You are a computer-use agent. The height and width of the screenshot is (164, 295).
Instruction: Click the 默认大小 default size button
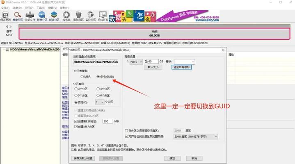point(153,67)
